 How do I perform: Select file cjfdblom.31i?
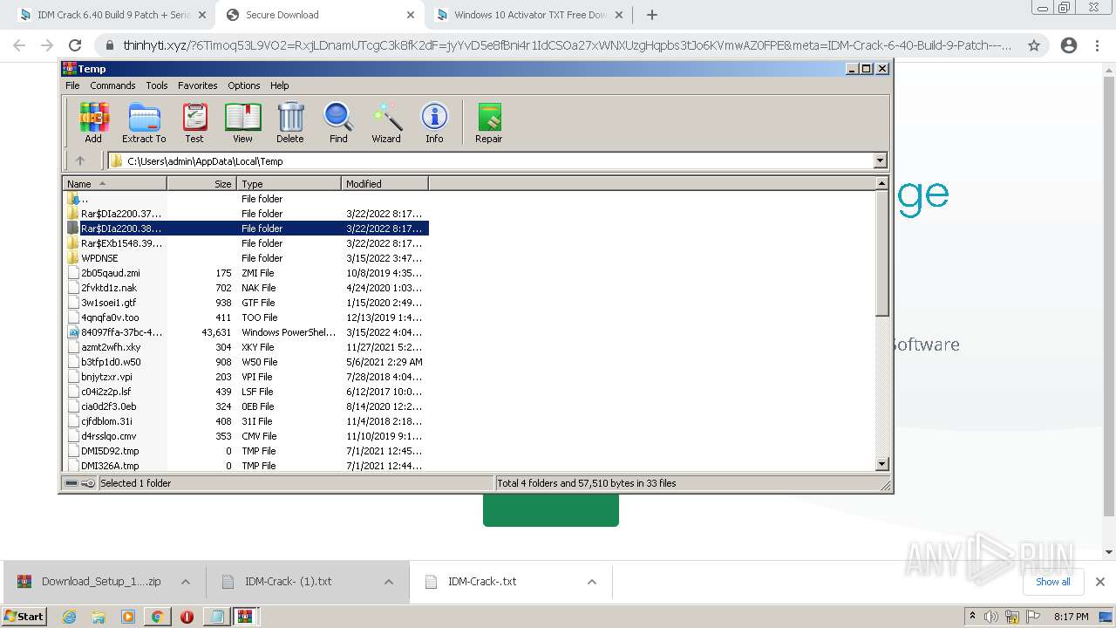click(x=246, y=421)
